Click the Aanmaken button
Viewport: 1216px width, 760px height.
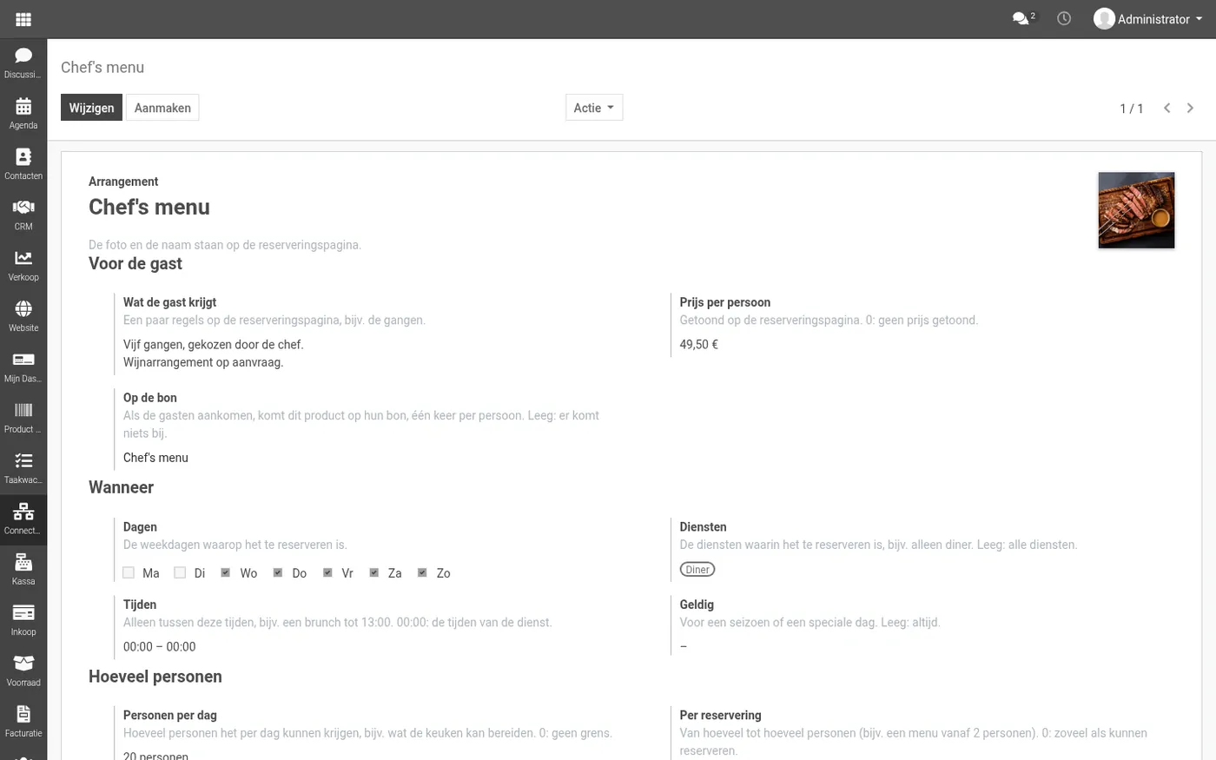(x=162, y=108)
